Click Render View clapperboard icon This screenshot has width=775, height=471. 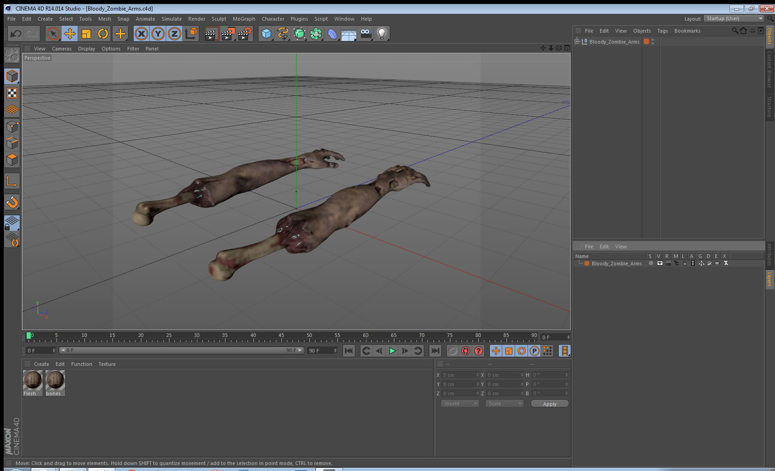pyautogui.click(x=211, y=34)
